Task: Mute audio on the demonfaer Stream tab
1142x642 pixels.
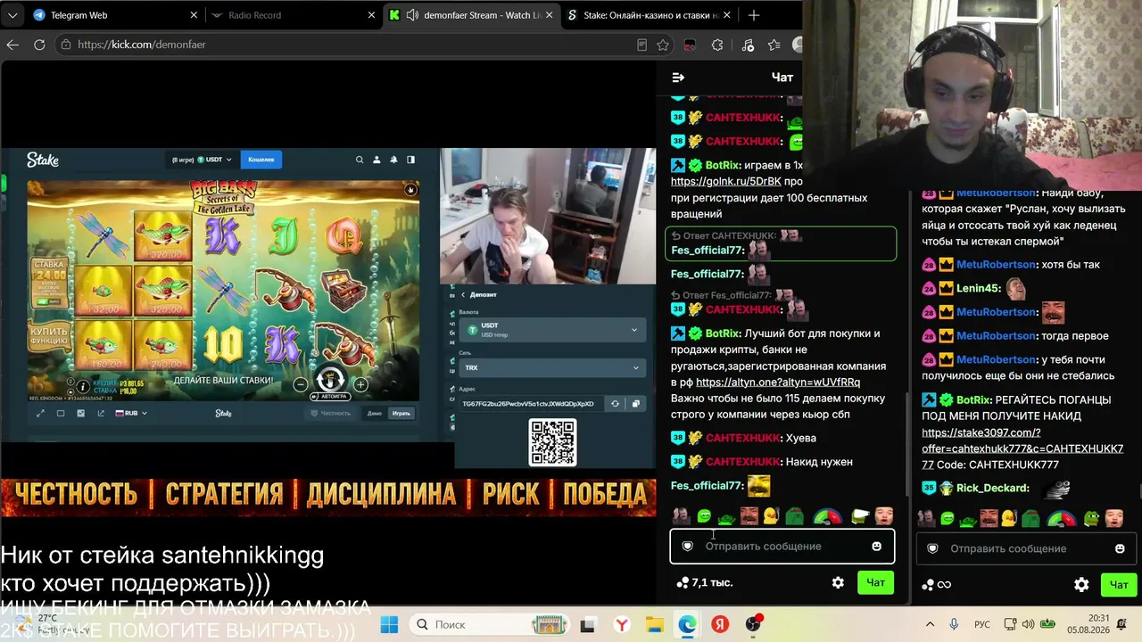Action: (x=412, y=15)
